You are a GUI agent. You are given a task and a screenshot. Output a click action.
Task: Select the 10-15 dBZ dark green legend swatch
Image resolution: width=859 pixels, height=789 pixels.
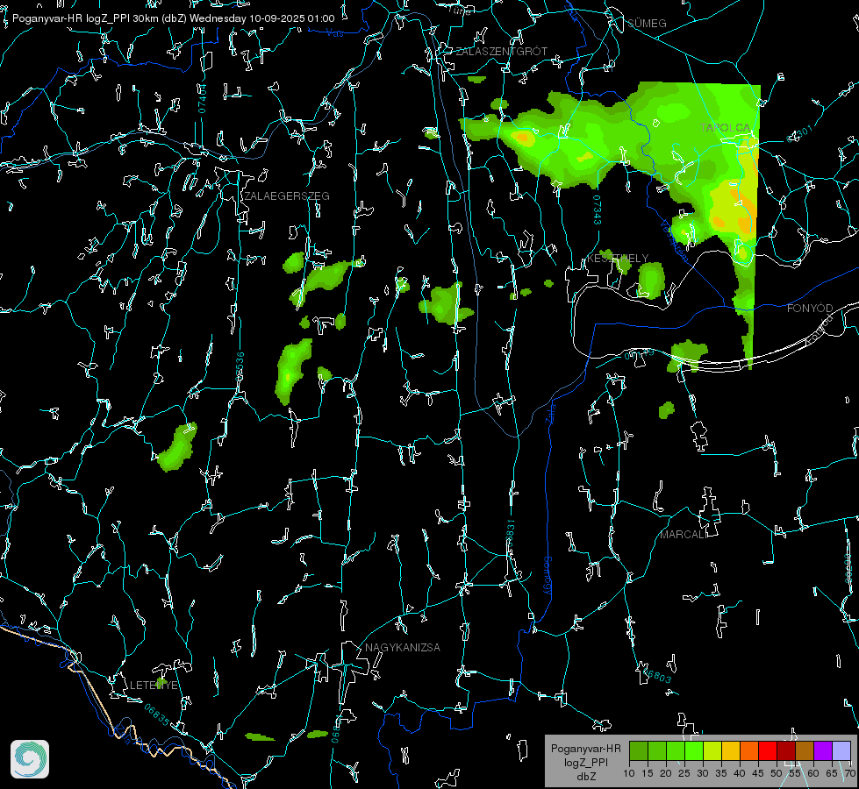[x=638, y=750]
